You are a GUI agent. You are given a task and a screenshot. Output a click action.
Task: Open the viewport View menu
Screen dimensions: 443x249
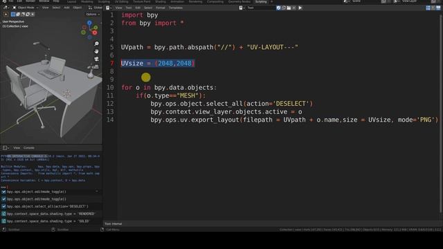click(45, 8)
